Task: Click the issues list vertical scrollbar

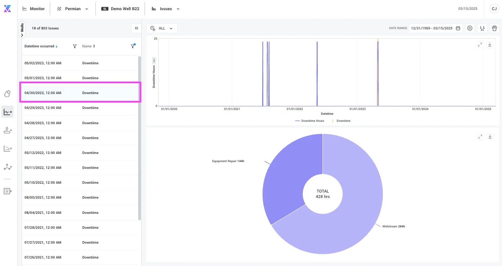Action: tap(140, 138)
